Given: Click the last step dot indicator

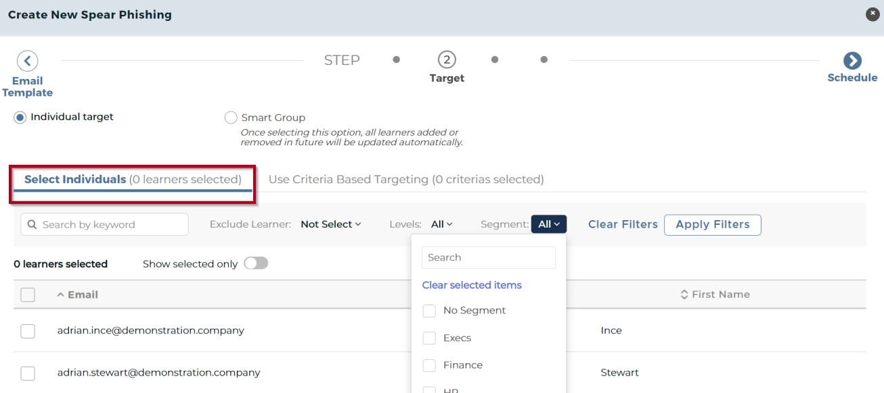Looking at the screenshot, I should click(544, 59).
